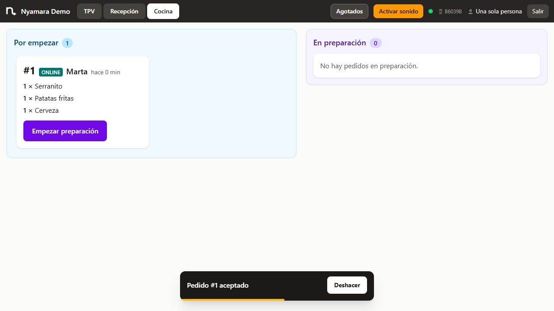
Task: Select the Cocina tab
Action: pyautogui.click(x=163, y=11)
